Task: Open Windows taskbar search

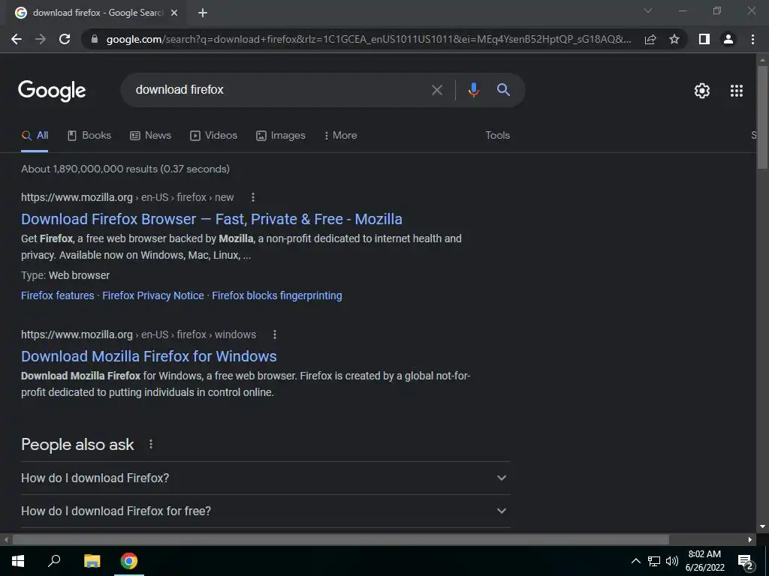Action: [x=54, y=561]
